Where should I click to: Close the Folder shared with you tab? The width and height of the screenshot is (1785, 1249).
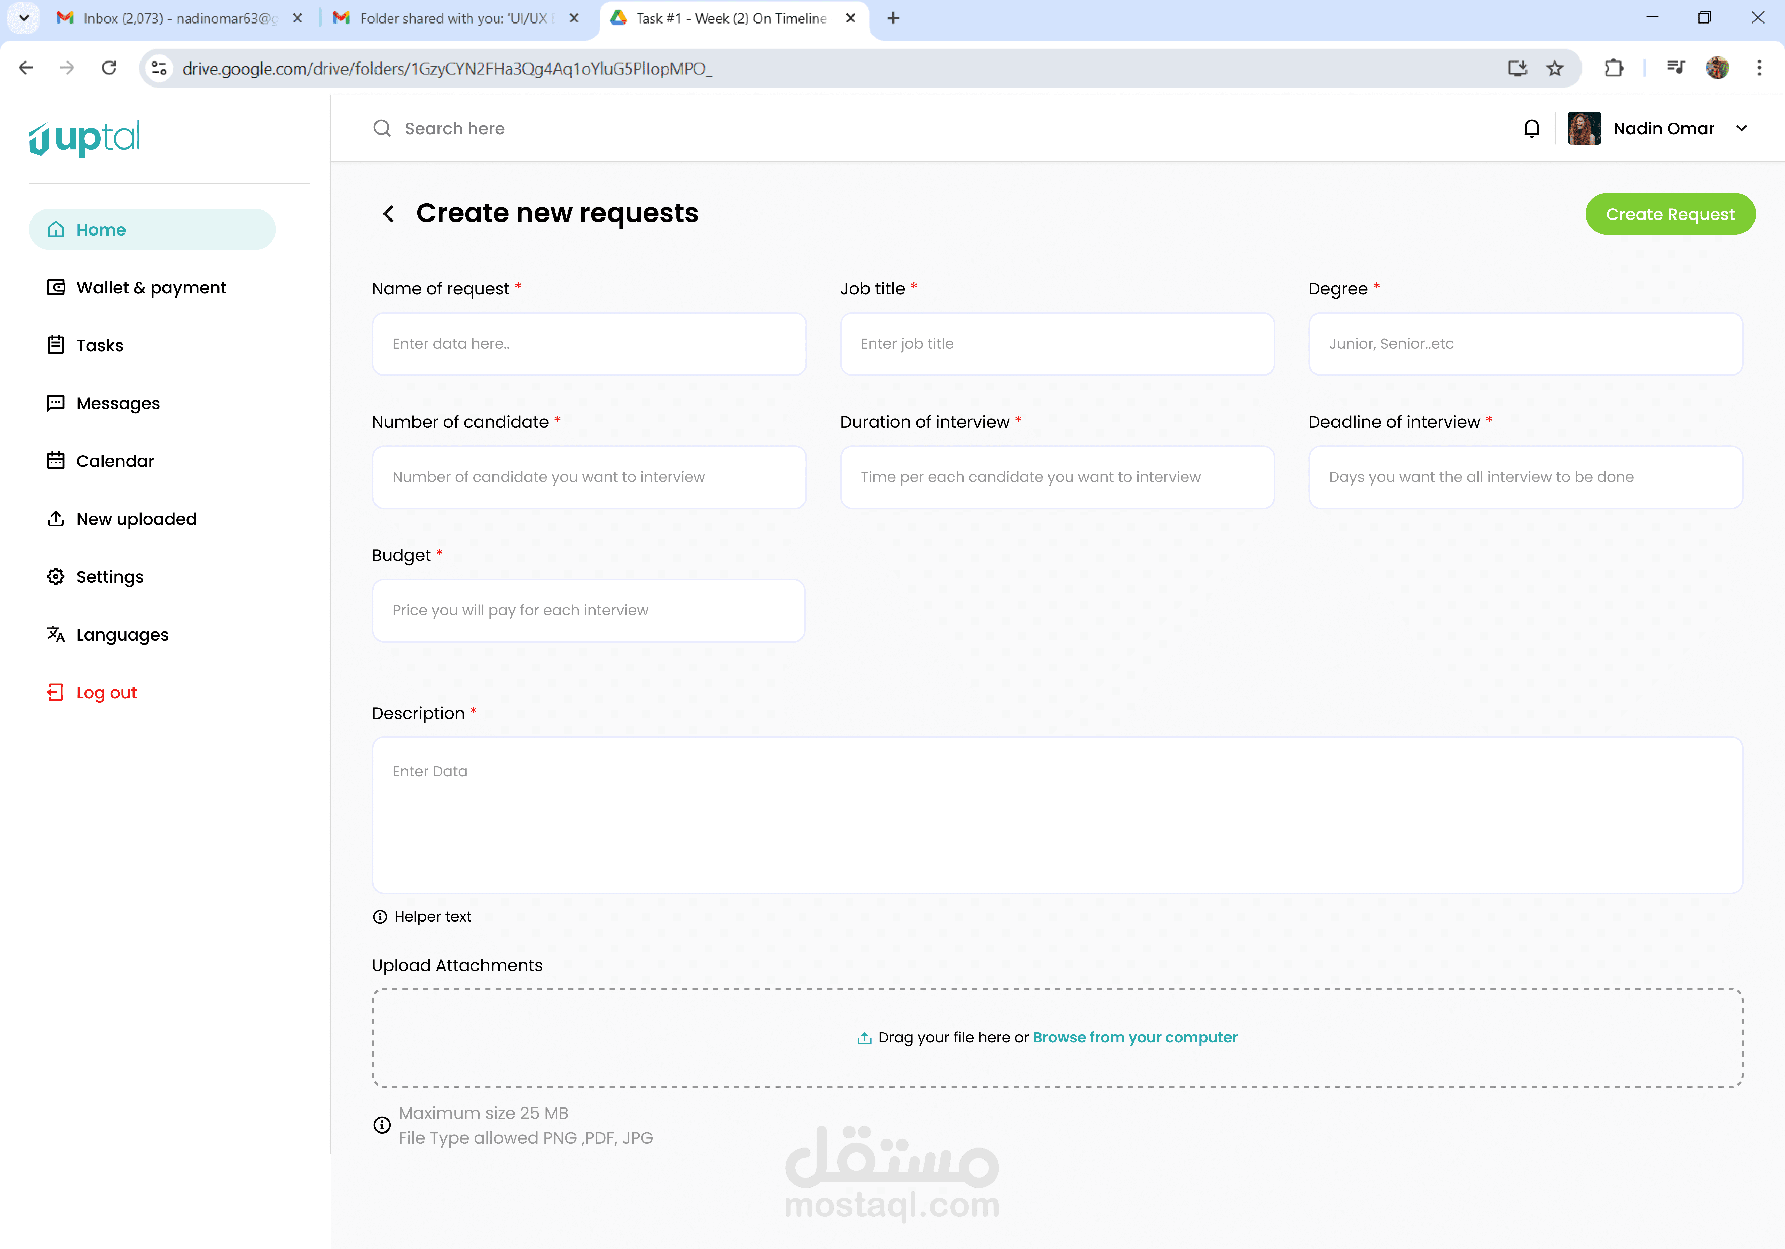click(574, 18)
